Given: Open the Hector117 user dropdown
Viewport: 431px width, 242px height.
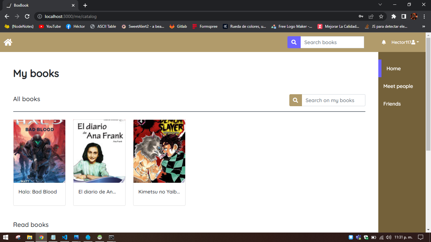Looking at the screenshot, I should (x=405, y=42).
